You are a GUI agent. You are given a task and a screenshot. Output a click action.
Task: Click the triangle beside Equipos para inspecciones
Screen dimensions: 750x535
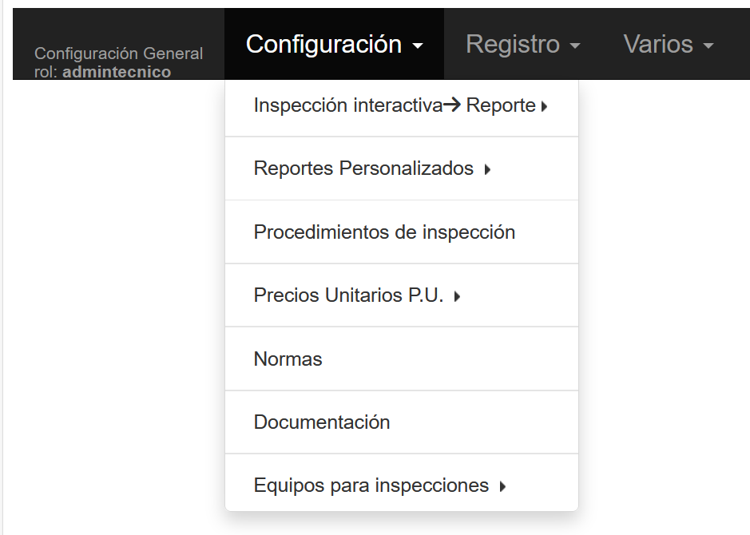tap(502, 486)
